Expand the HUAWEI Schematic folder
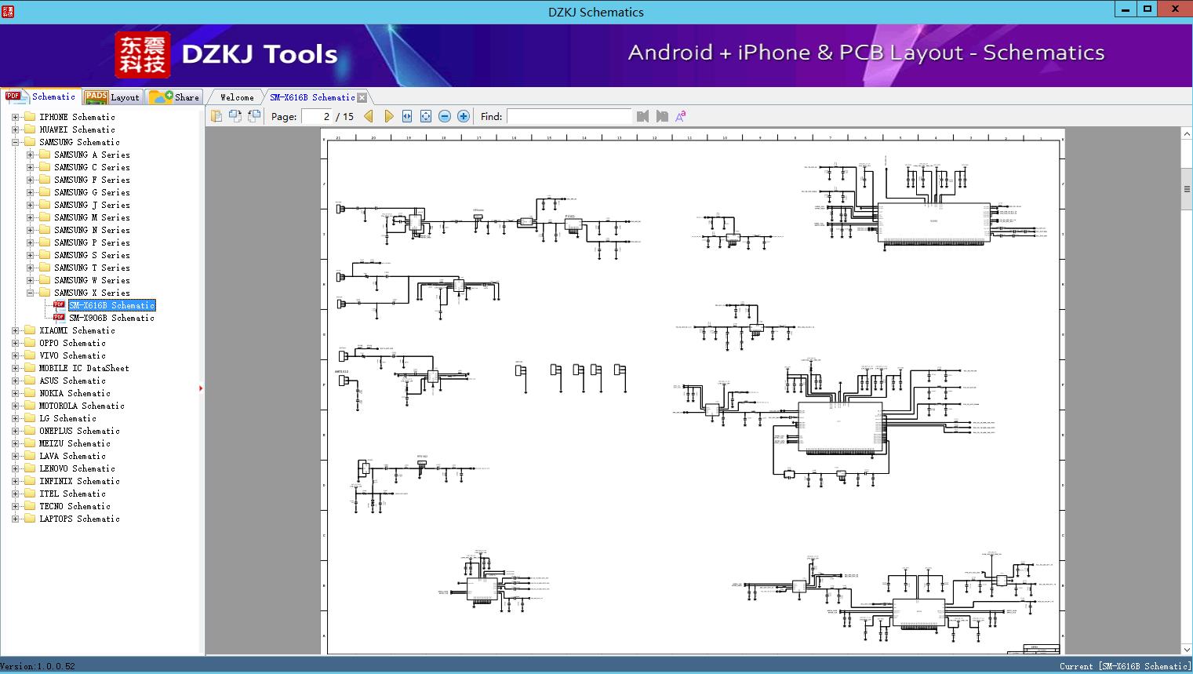 (x=15, y=129)
